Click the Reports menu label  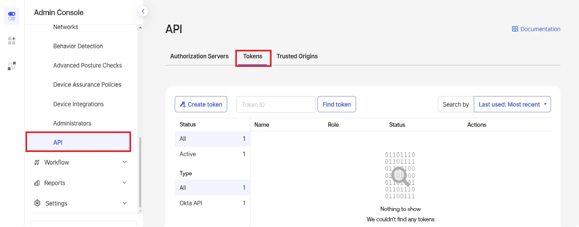click(x=55, y=183)
